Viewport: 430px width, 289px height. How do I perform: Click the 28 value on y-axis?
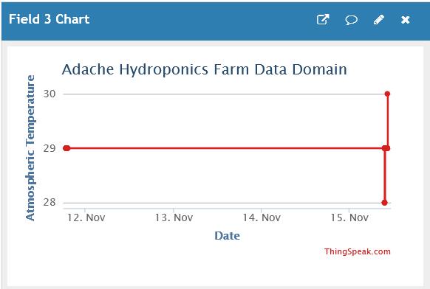click(50, 202)
